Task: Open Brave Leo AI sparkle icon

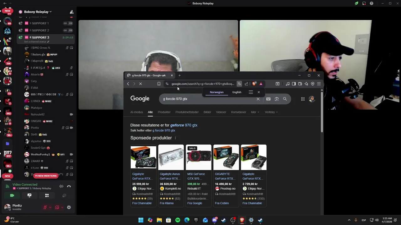Action: pos(306,84)
